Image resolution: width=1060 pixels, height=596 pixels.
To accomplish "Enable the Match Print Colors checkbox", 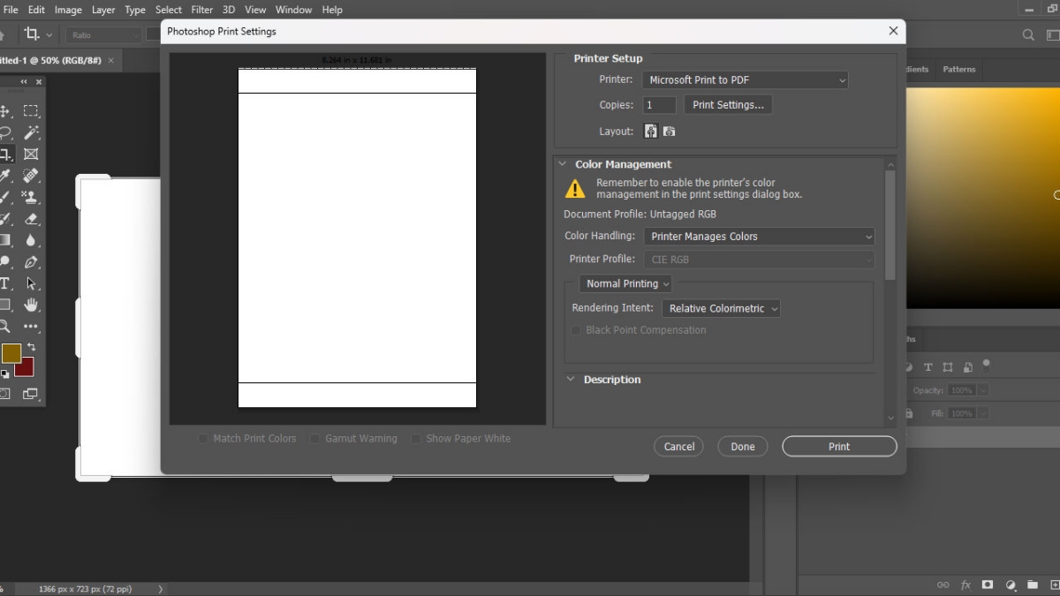I will click(203, 438).
